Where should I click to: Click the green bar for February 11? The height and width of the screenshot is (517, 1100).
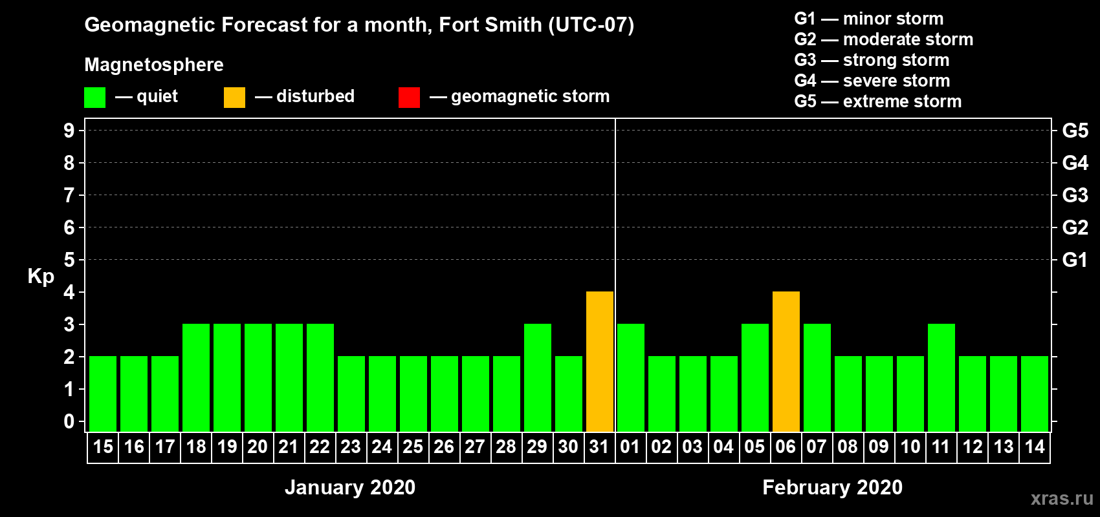pos(941,378)
